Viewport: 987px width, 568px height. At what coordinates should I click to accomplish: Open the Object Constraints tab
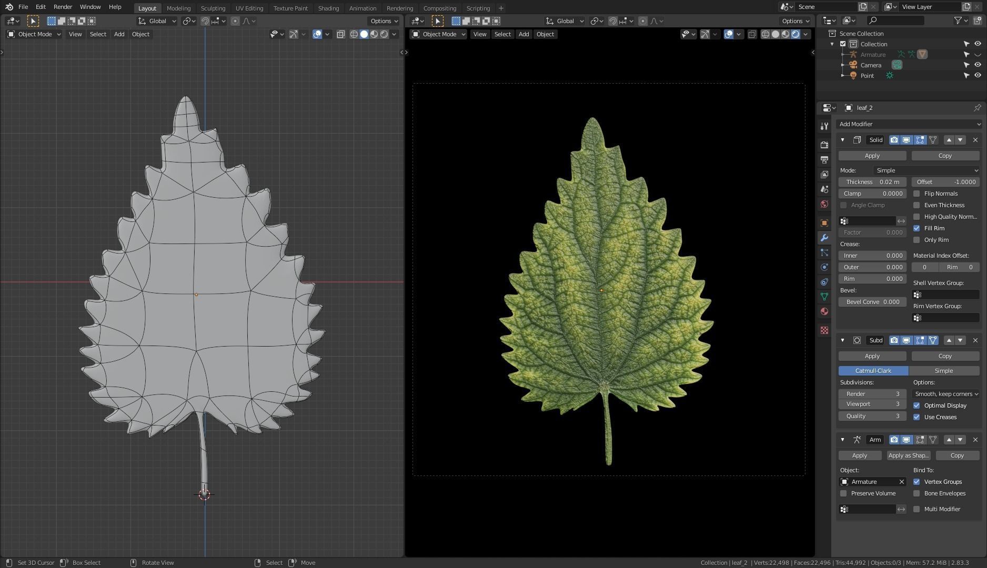tap(824, 282)
